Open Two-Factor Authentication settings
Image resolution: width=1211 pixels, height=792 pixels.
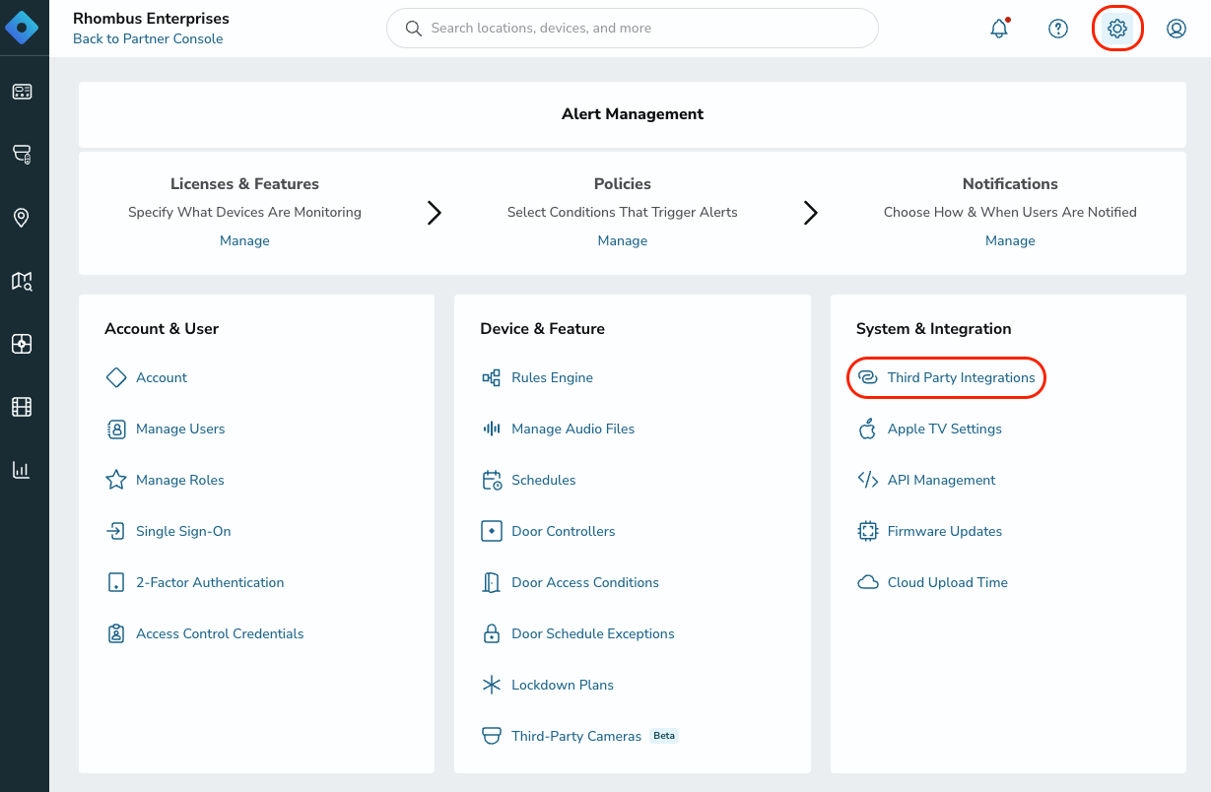pyautogui.click(x=210, y=582)
